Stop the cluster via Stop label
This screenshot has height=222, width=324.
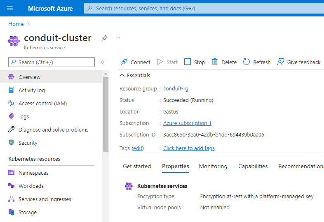200,62
